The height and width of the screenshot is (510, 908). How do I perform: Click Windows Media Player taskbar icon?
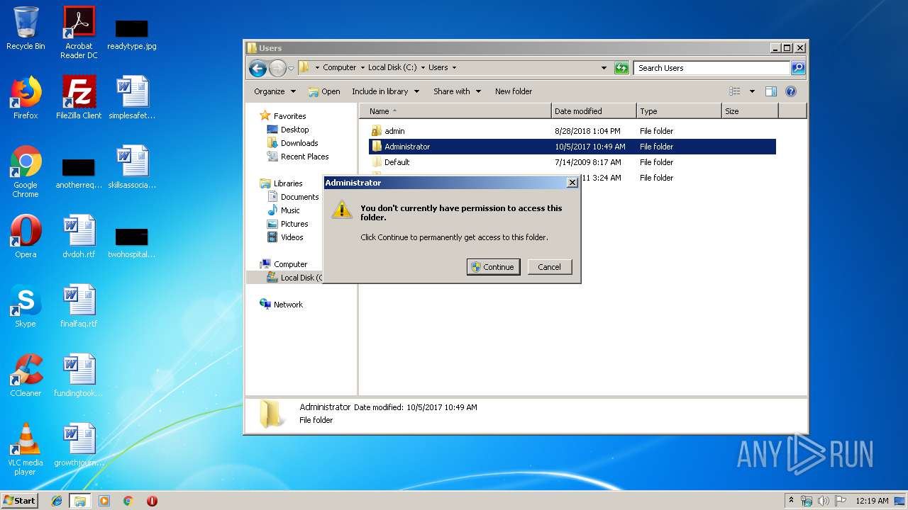tap(104, 501)
